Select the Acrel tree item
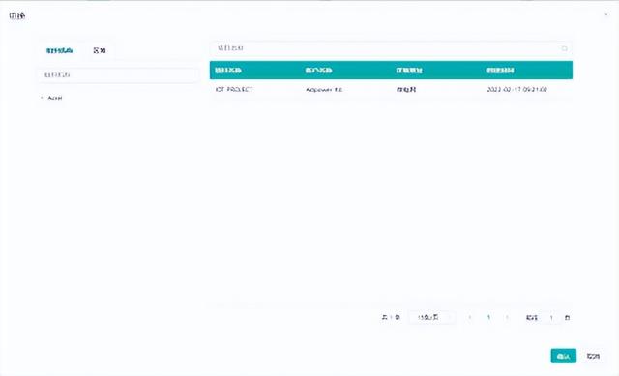 (x=55, y=98)
